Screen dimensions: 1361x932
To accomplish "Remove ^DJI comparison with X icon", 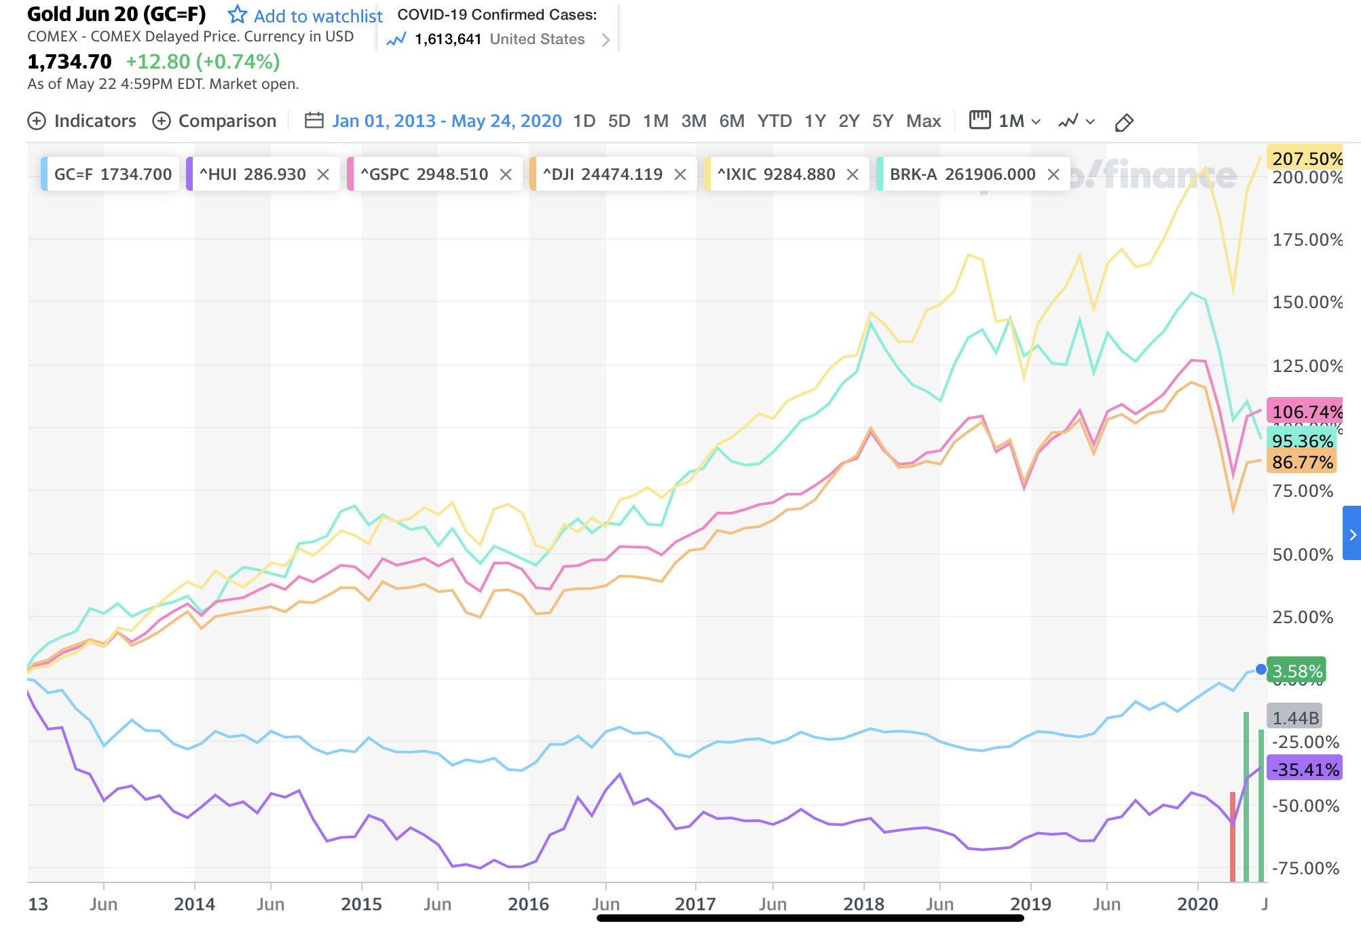I will pos(680,174).
